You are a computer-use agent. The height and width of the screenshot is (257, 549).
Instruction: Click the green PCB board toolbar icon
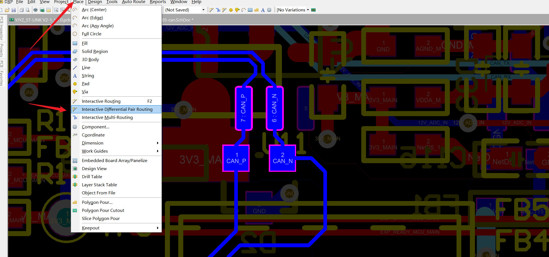point(42,10)
